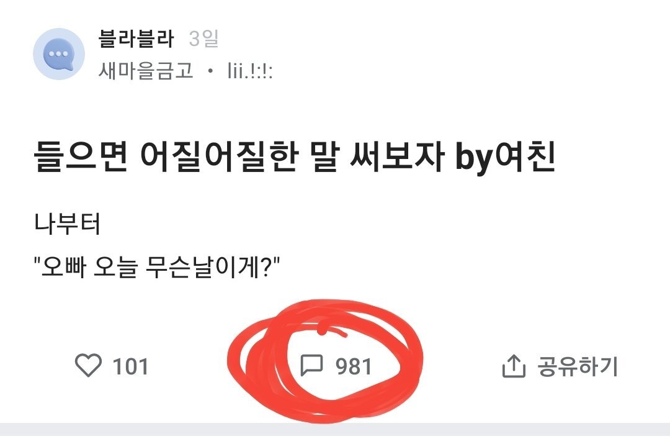Screen dimensions: 670x444
Task: Tap the 공유하기 share label
Action: click(x=578, y=366)
